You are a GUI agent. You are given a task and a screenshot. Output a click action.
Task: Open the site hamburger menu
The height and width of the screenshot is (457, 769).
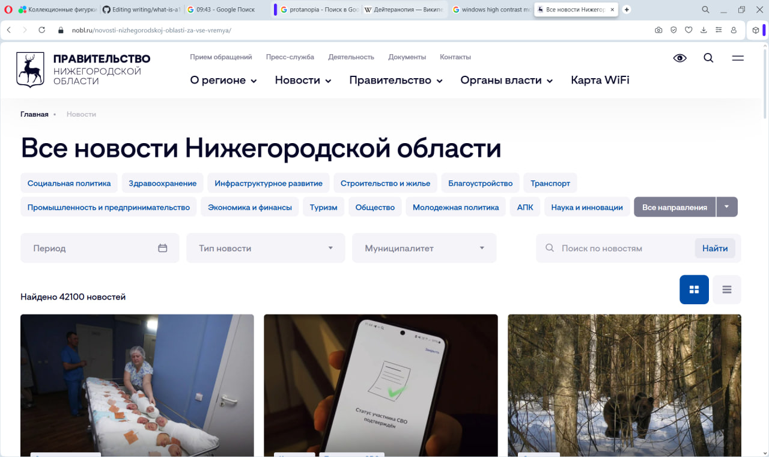737,58
